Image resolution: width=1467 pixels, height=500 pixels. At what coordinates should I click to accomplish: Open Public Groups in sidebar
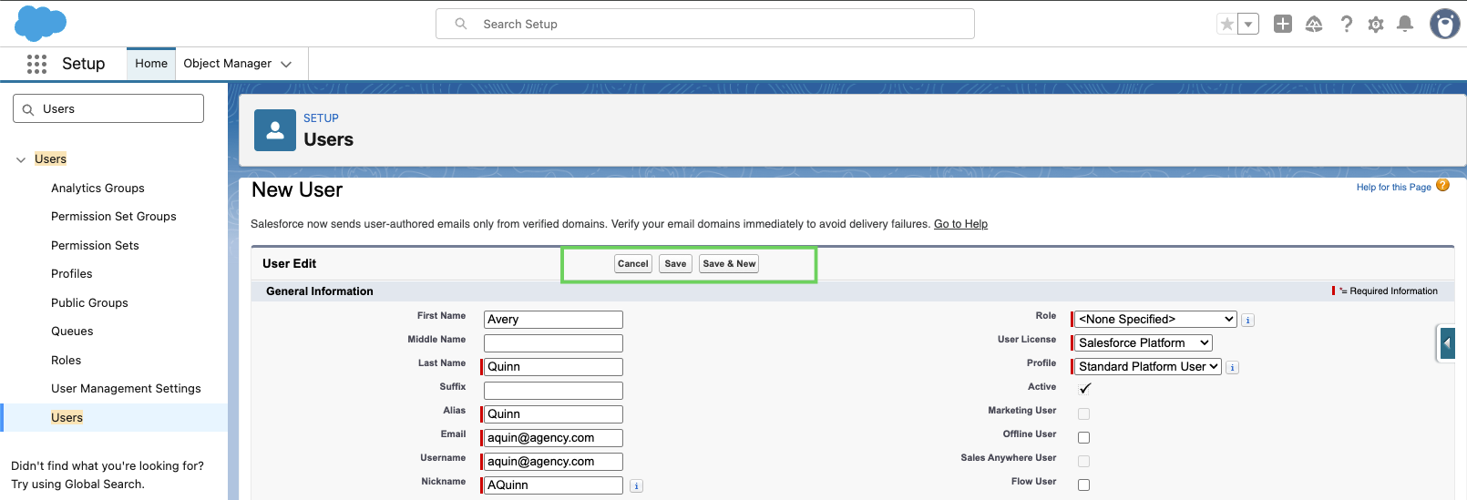89,302
